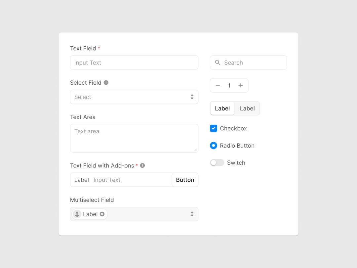Click the magnifying glass search icon

pos(218,63)
